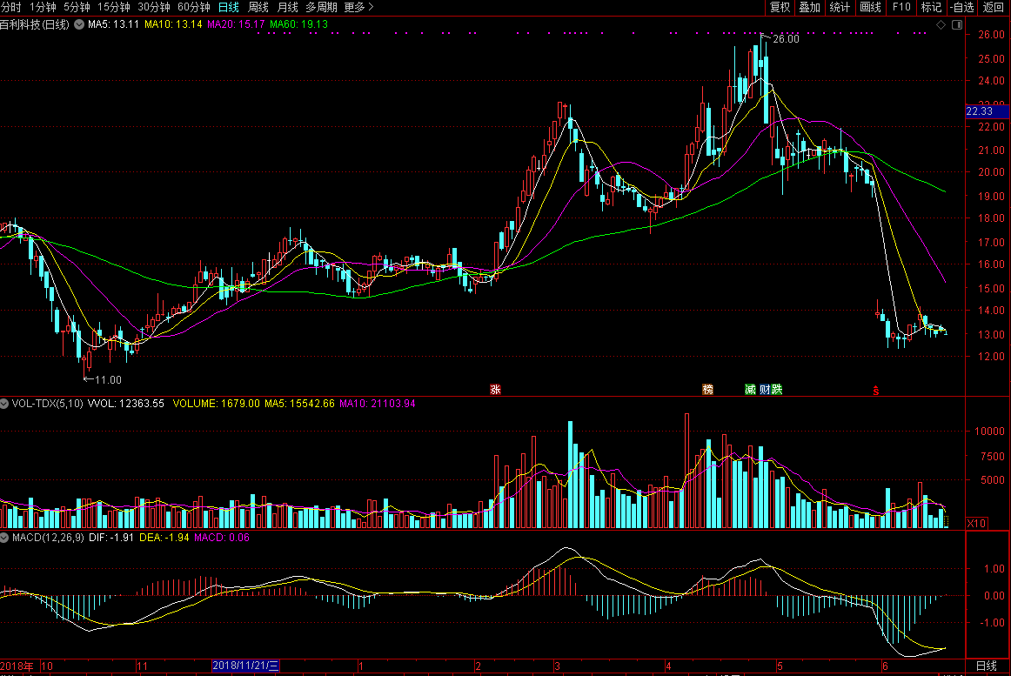Switch to 60分钟 timeframe
Screen dimensions: 1011x676
(194, 7)
